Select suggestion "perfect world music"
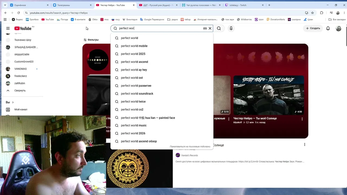This screenshot has height=195, width=347. click(x=162, y=125)
